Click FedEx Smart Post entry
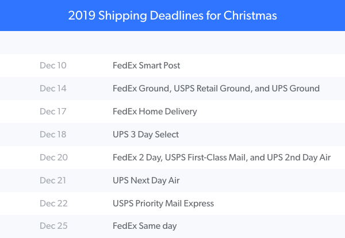Image resolution: width=345 pixels, height=238 pixels. (x=146, y=66)
